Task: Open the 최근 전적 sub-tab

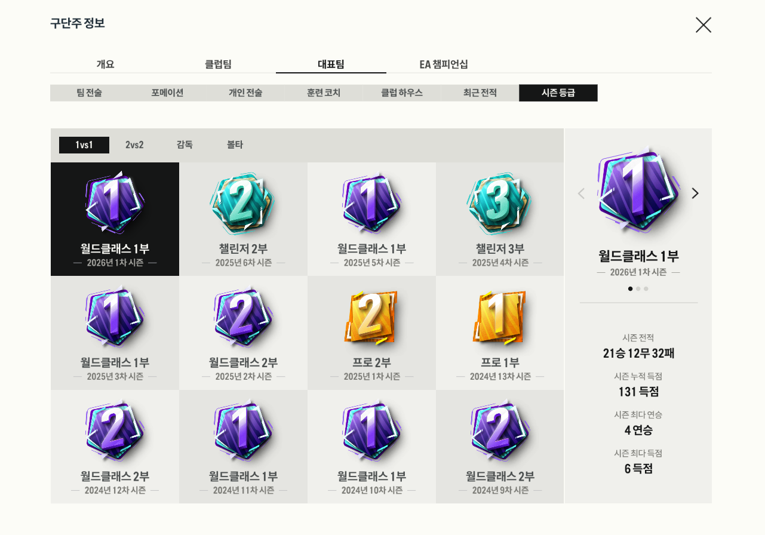Action: click(x=480, y=93)
